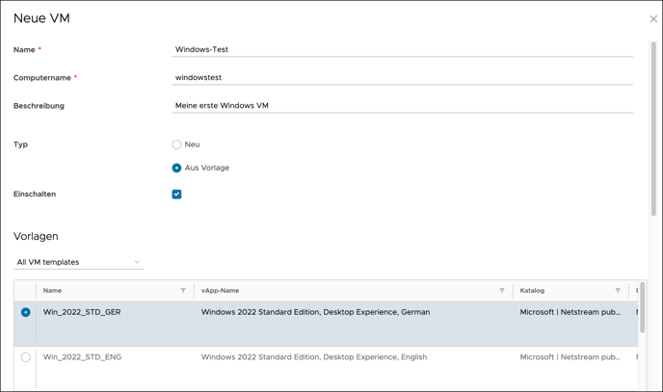Click the Win_2022_STD_ENG name cell
The height and width of the screenshot is (392, 663).
point(82,357)
